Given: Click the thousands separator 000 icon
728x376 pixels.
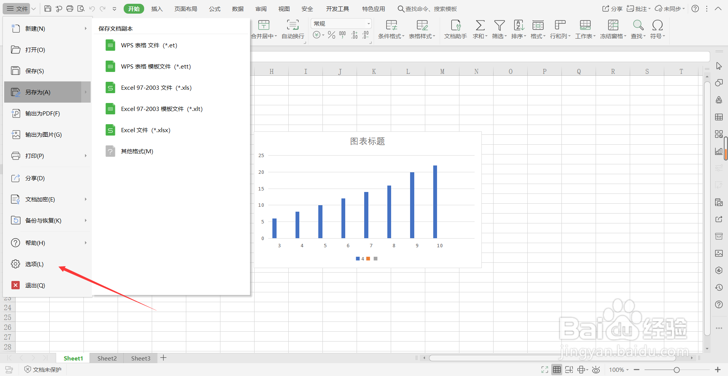Looking at the screenshot, I should [343, 35].
